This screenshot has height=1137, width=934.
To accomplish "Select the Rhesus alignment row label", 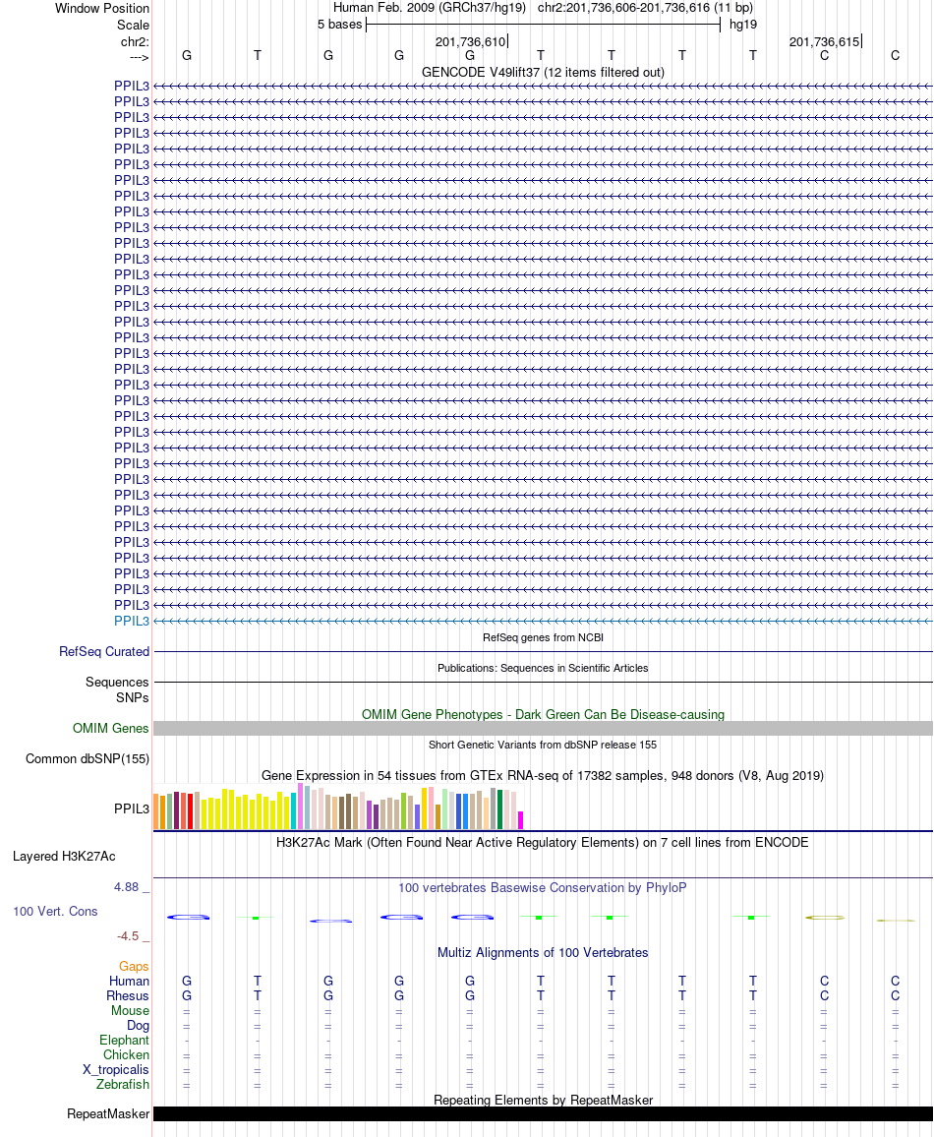I will [128, 995].
